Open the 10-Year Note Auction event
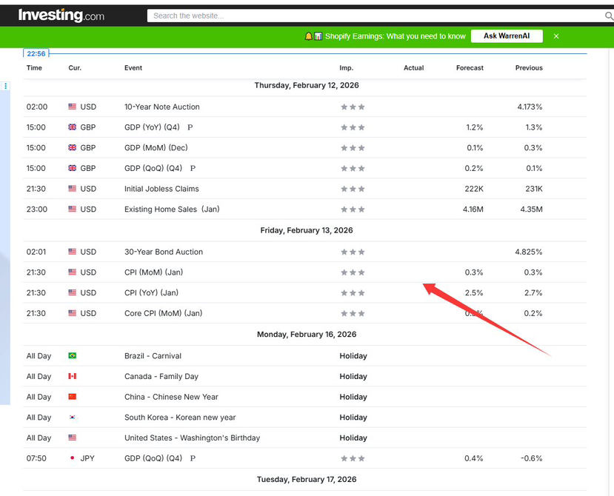The height and width of the screenshot is (496, 614). click(161, 107)
